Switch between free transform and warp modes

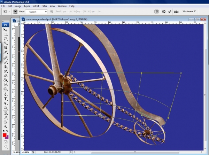coord(156,11)
